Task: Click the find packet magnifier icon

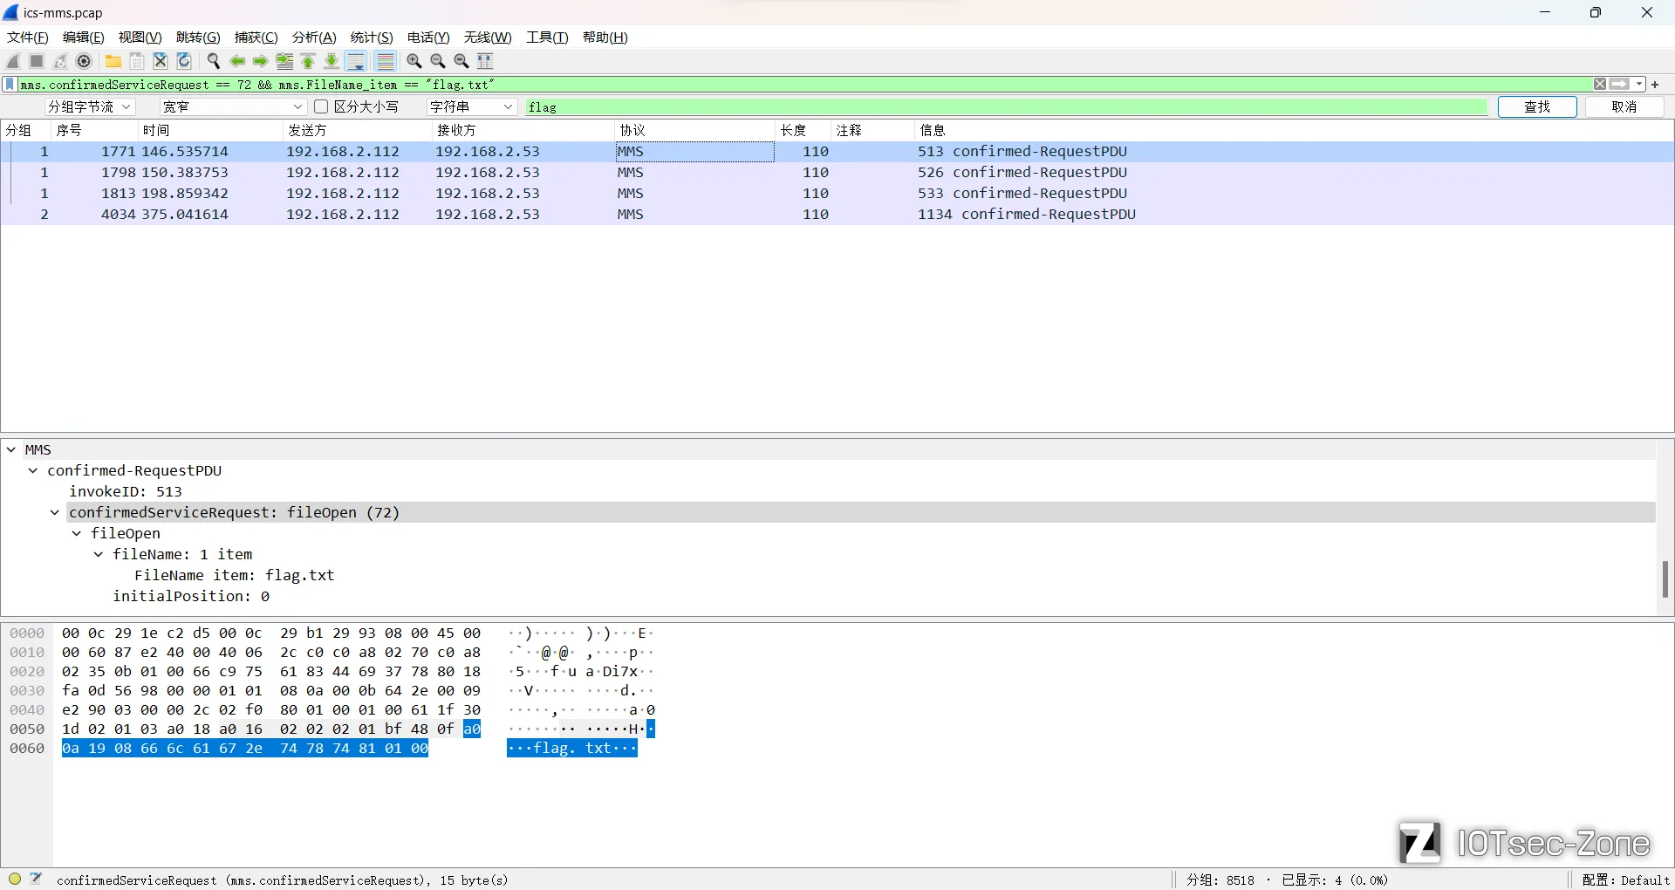Action: pos(214,61)
